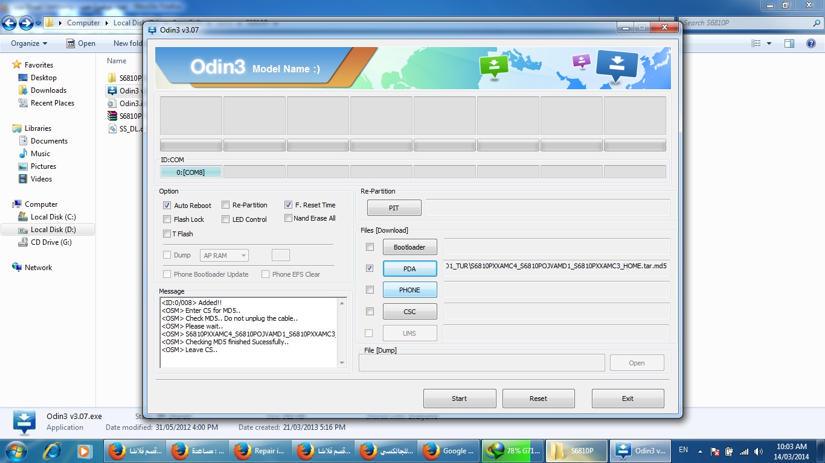Click the PHONE file button
Image resolution: width=825 pixels, height=463 pixels.
coord(409,290)
